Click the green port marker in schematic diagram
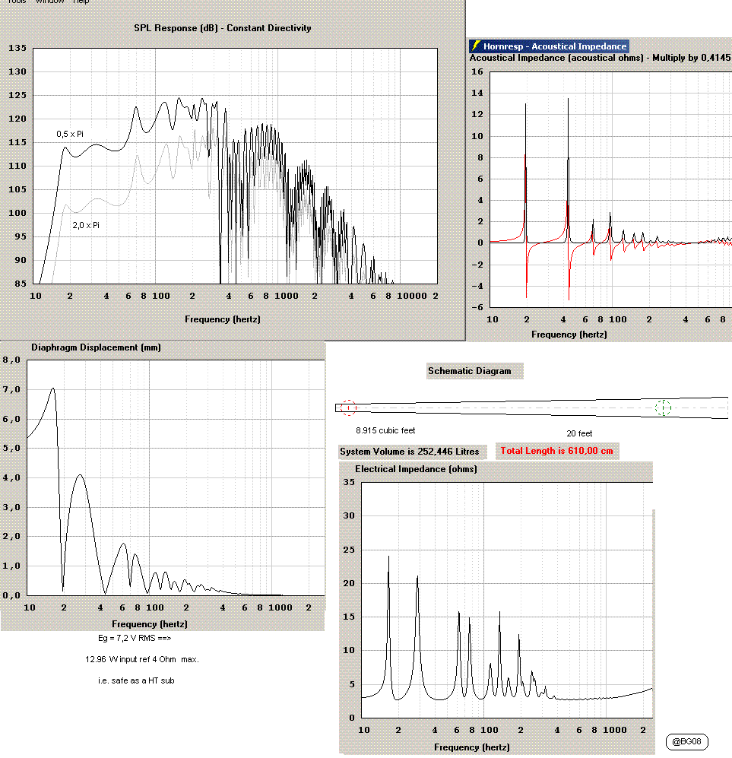This screenshot has height=758, width=732. point(663,408)
